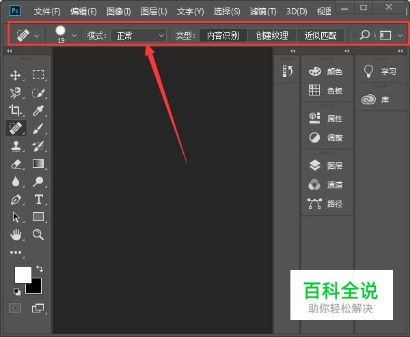Viewport: 410px width, 337px height.
Task: Open the 颜色 panel
Action: [x=325, y=72]
